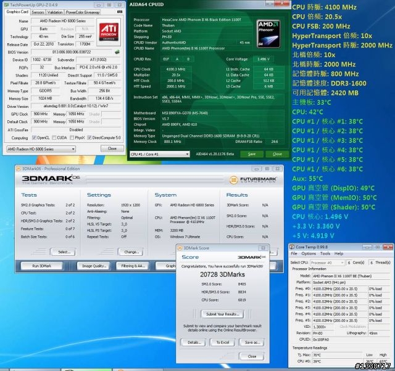Click the To Excel button
Viewport: 395px width, 371px height.
coord(222,342)
